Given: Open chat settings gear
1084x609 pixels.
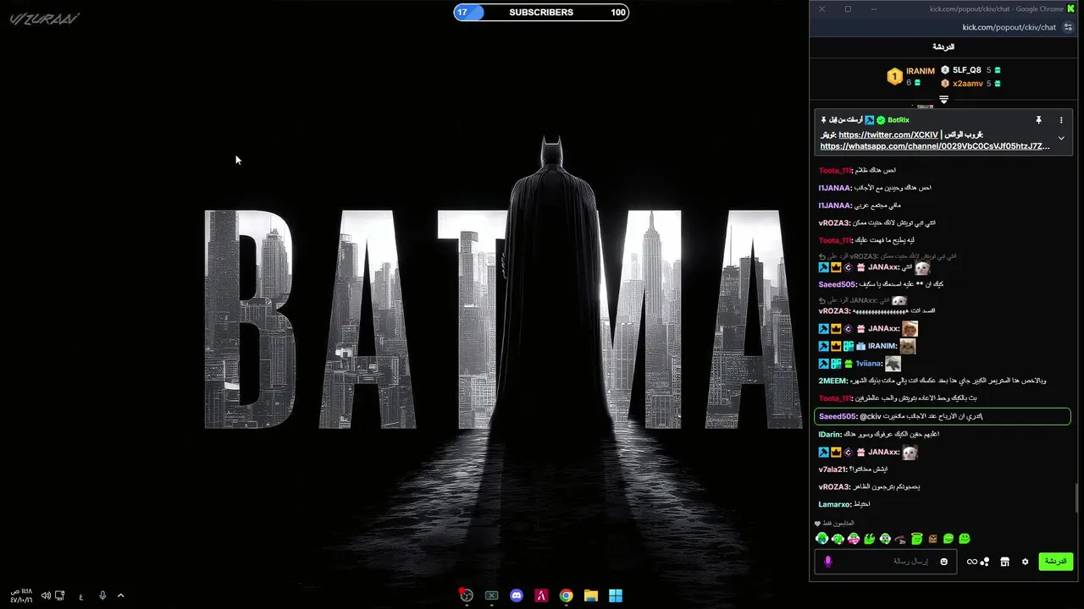Looking at the screenshot, I should point(1025,562).
